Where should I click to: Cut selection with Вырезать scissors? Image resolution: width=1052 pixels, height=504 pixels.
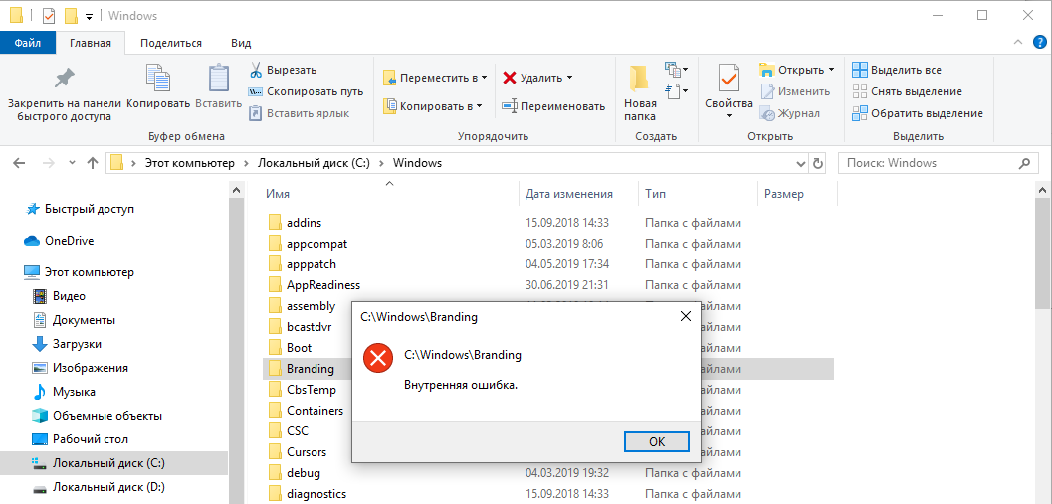coord(283,70)
